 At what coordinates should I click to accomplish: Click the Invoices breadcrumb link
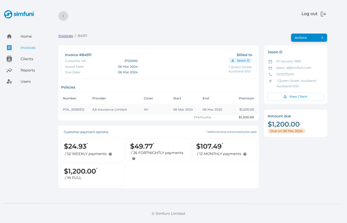tap(66, 36)
